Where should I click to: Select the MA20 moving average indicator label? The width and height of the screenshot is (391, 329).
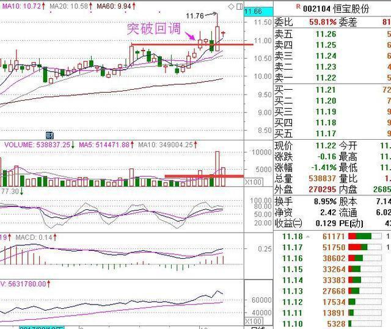coord(67,5)
